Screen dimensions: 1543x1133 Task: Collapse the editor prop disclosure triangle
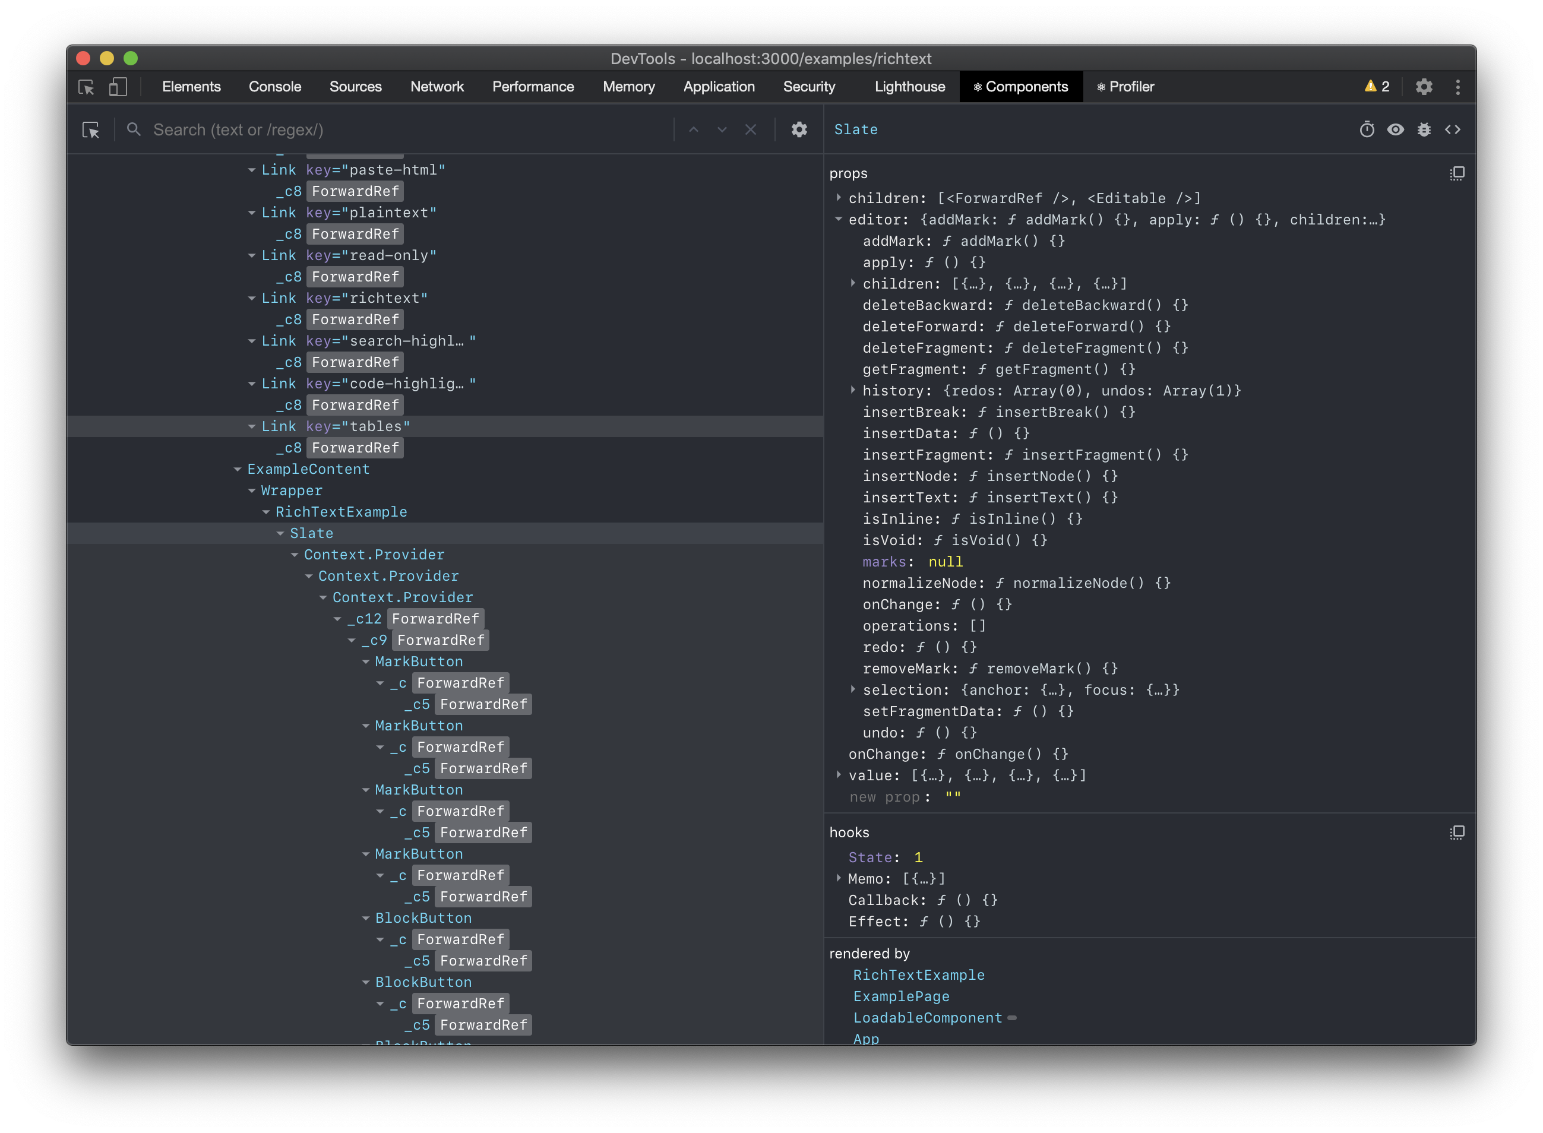coord(838,220)
